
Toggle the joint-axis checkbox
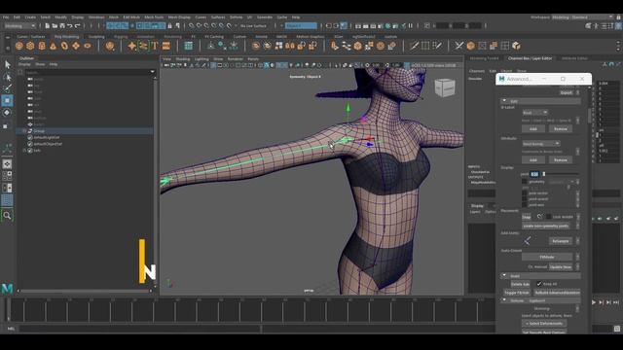click(525, 205)
